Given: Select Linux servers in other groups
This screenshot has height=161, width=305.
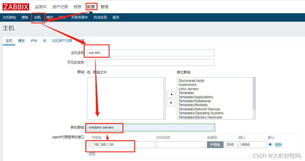Looking at the screenshot, I should [x=189, y=89].
